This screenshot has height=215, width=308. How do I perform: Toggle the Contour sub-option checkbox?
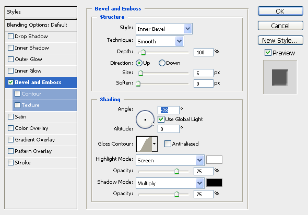[17, 93]
